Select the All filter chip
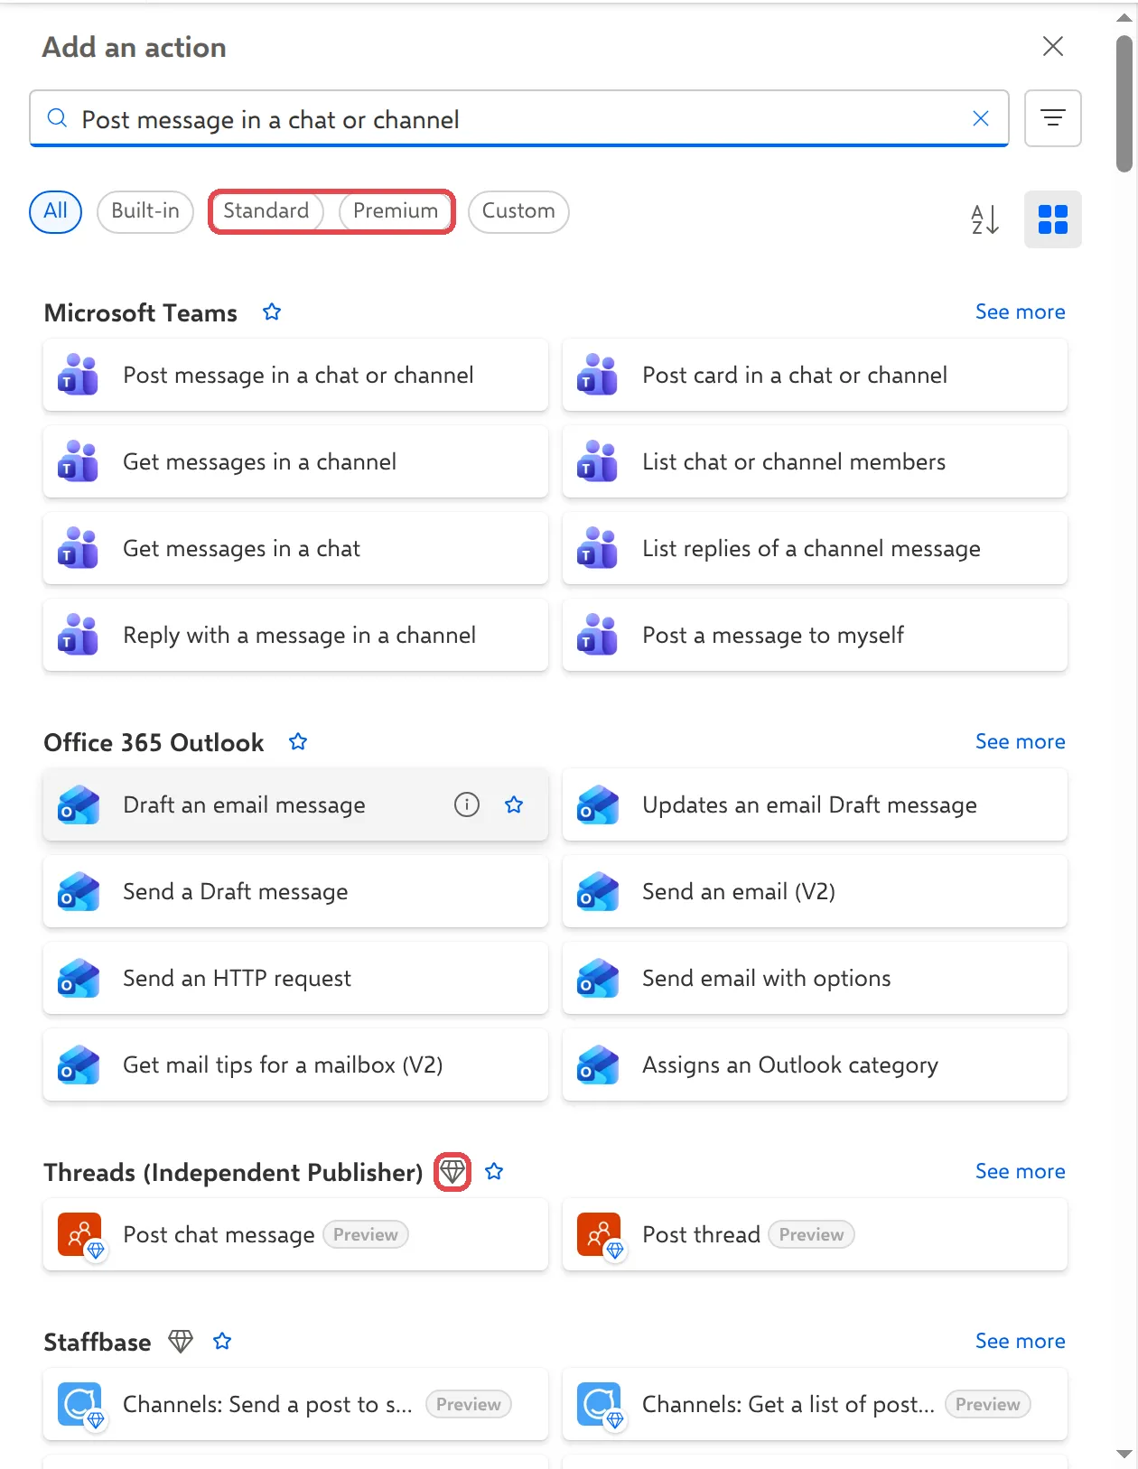Image resolution: width=1138 pixels, height=1469 pixels. point(56,211)
